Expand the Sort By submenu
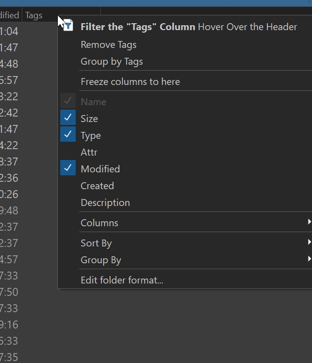Screen dimensions: 312x363 pyautogui.click(x=96, y=243)
